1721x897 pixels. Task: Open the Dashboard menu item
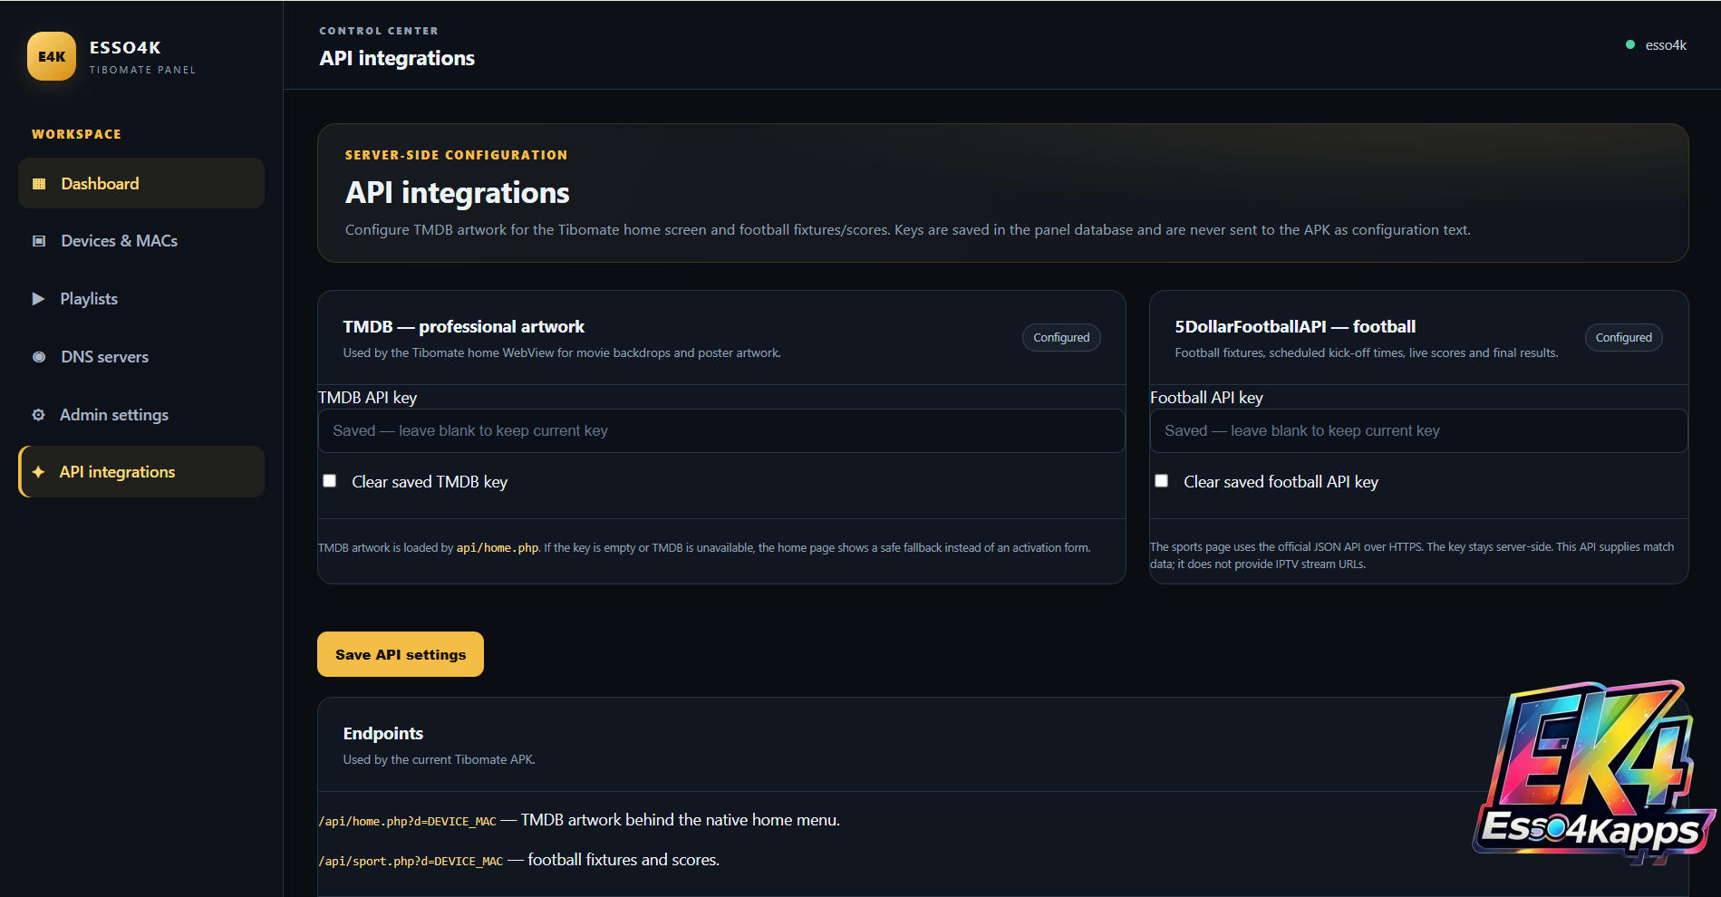tap(141, 183)
